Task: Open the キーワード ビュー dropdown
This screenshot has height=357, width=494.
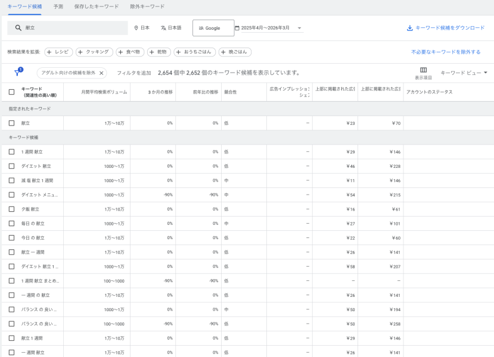Action: coord(464,73)
